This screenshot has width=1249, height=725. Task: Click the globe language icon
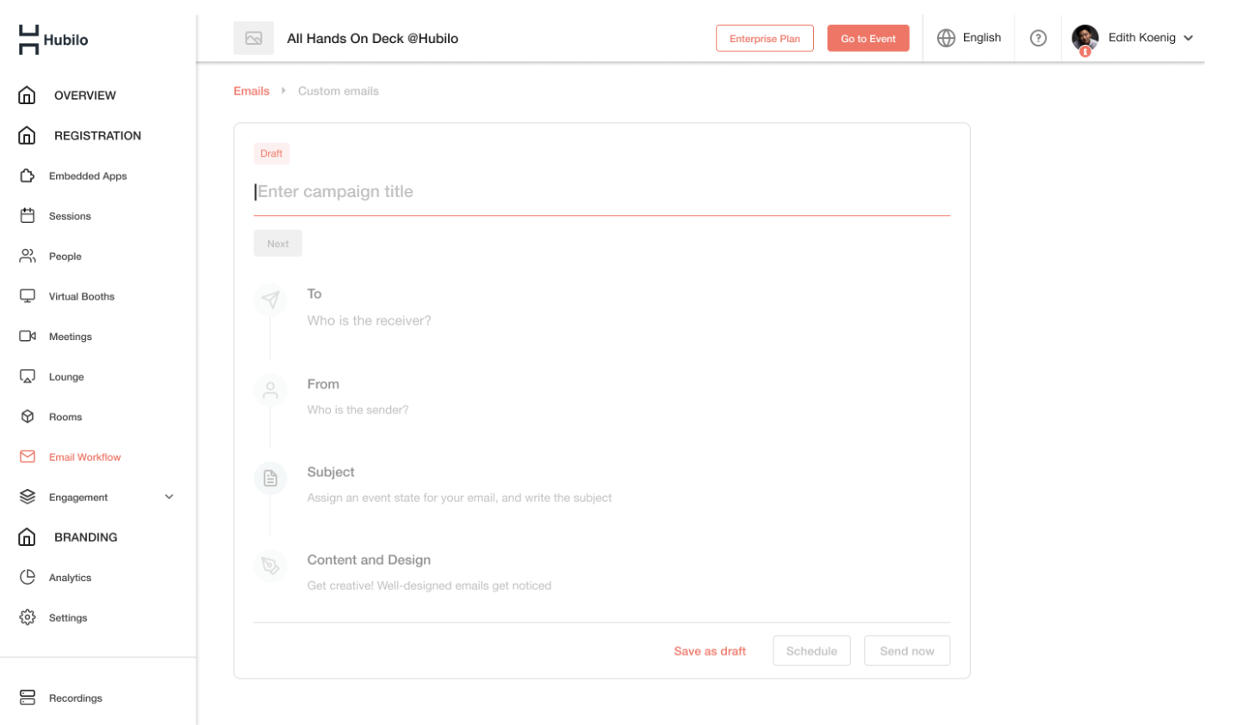click(x=946, y=38)
